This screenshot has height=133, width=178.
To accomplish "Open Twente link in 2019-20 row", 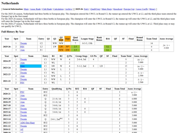I will 23,99.
